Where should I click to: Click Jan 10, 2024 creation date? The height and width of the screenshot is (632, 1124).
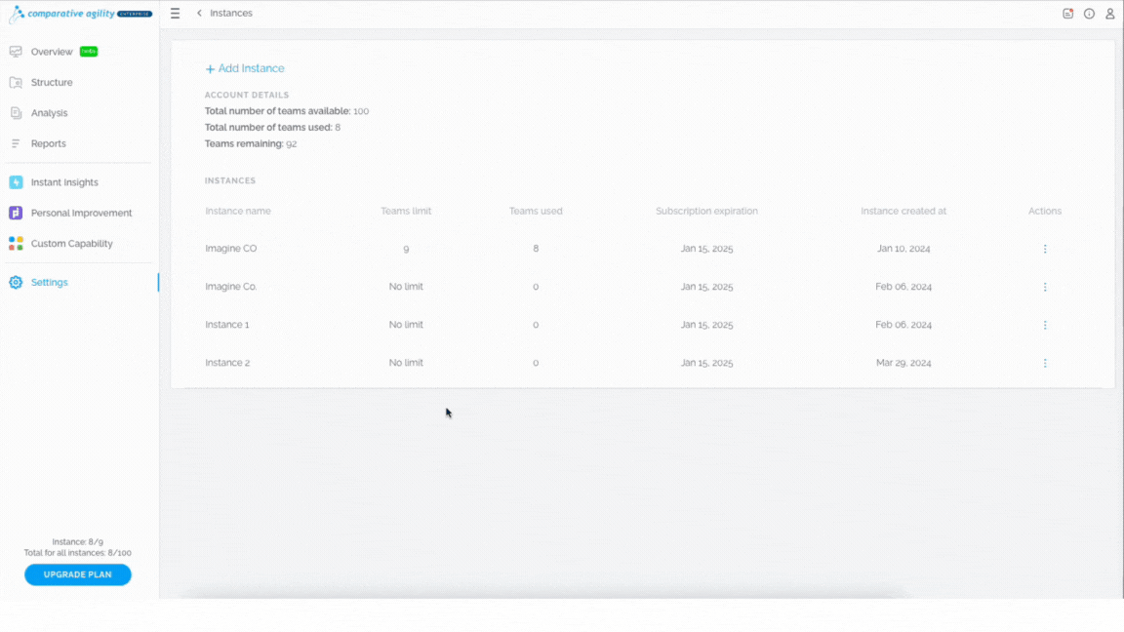(x=903, y=249)
